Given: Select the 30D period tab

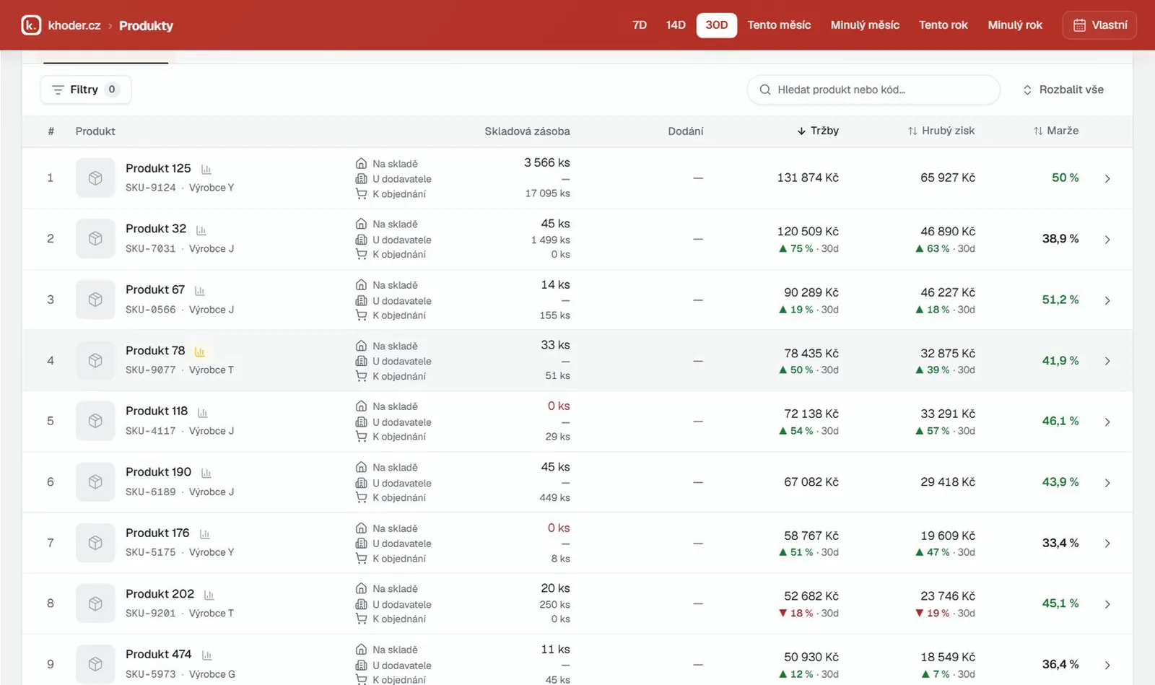Looking at the screenshot, I should (x=717, y=25).
